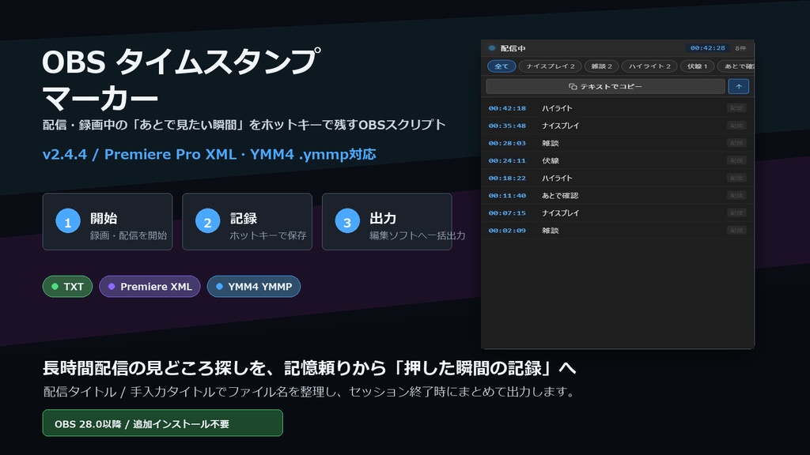Click the copy icon in テキストでコピー button
This screenshot has width=810, height=455.
573,87
